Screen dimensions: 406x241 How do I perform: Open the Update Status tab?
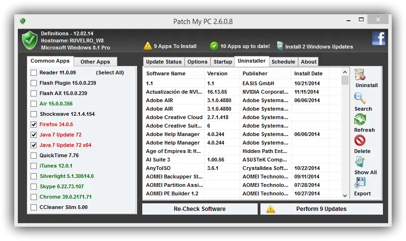click(x=163, y=62)
